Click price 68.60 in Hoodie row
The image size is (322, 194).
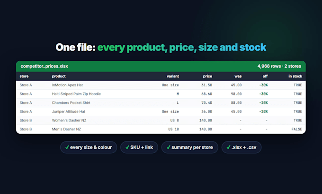tap(206, 94)
